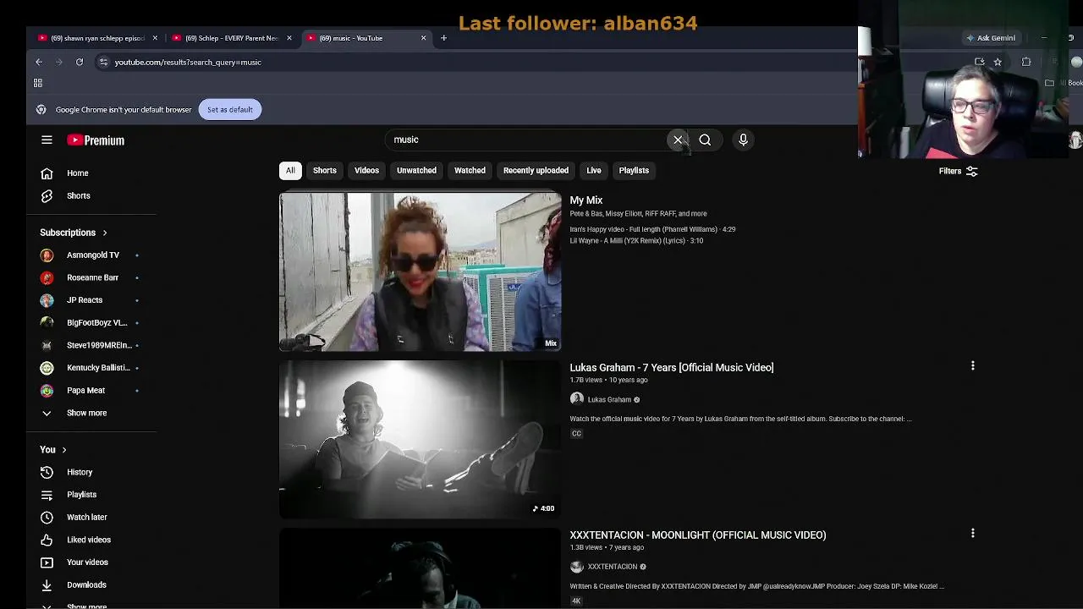1083x609 pixels.
Task: Open Ask Gemini in Chrome
Action: 991,38
